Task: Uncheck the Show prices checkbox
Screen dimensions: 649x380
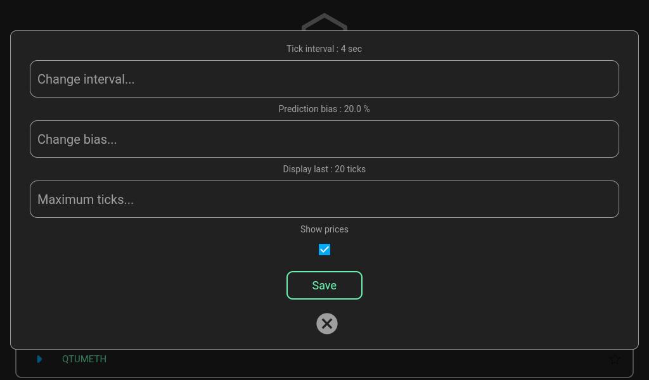Action: coord(324,250)
